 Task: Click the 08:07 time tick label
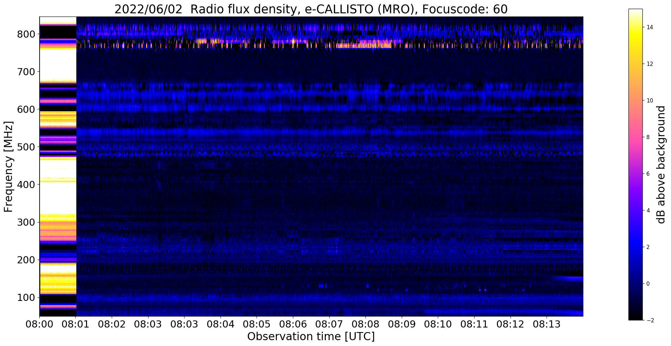(x=329, y=324)
